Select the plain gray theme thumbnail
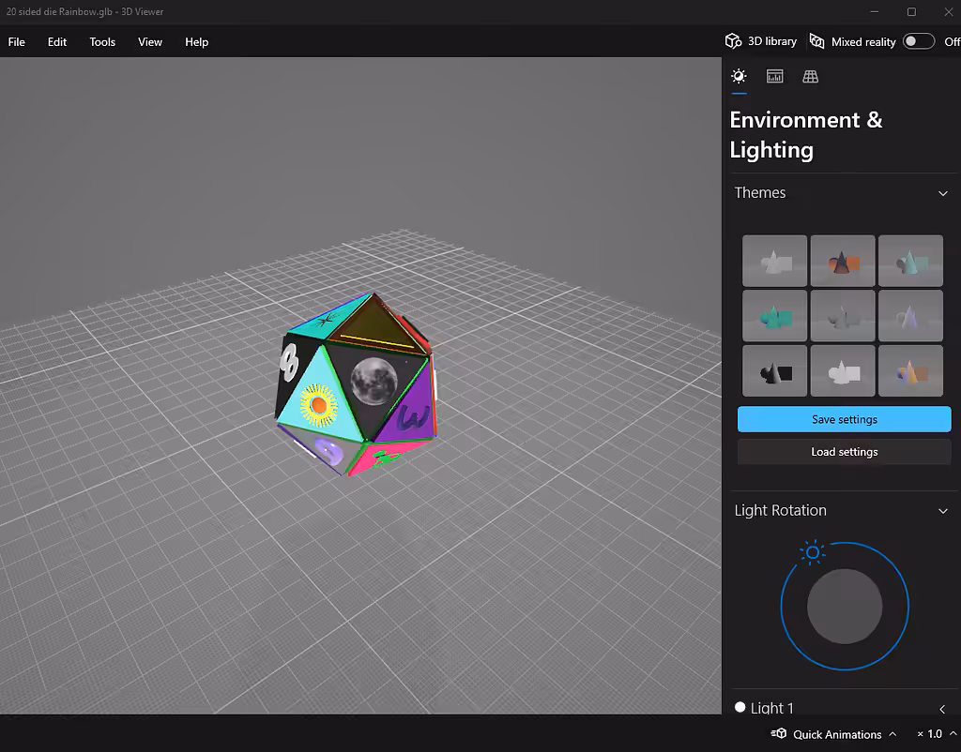The width and height of the screenshot is (961, 752). (x=774, y=261)
